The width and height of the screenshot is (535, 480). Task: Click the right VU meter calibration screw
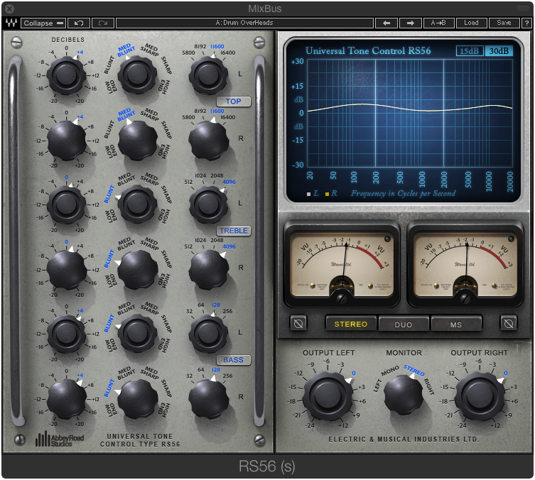pyautogui.click(x=465, y=299)
